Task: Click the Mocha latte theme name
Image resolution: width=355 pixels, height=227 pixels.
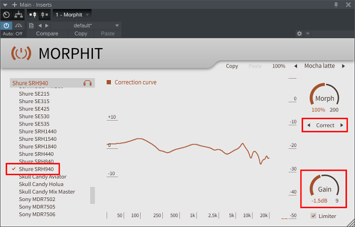Action: coord(319,66)
